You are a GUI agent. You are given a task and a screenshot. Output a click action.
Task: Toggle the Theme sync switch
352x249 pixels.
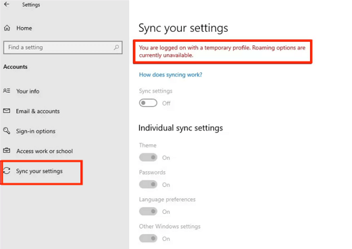[x=148, y=157]
